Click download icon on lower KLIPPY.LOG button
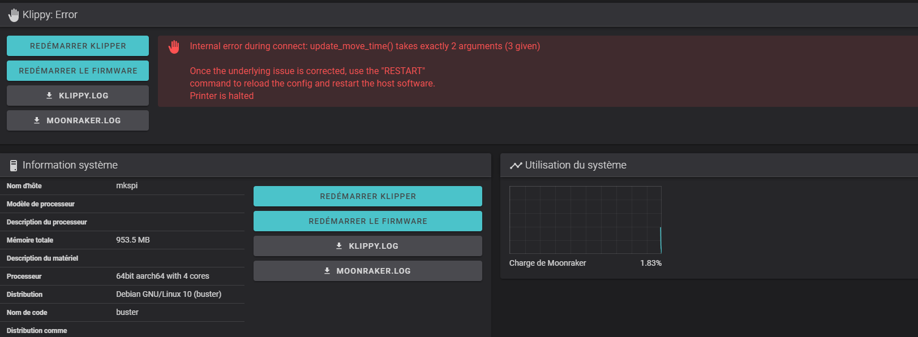This screenshot has height=337, width=918. tap(339, 246)
